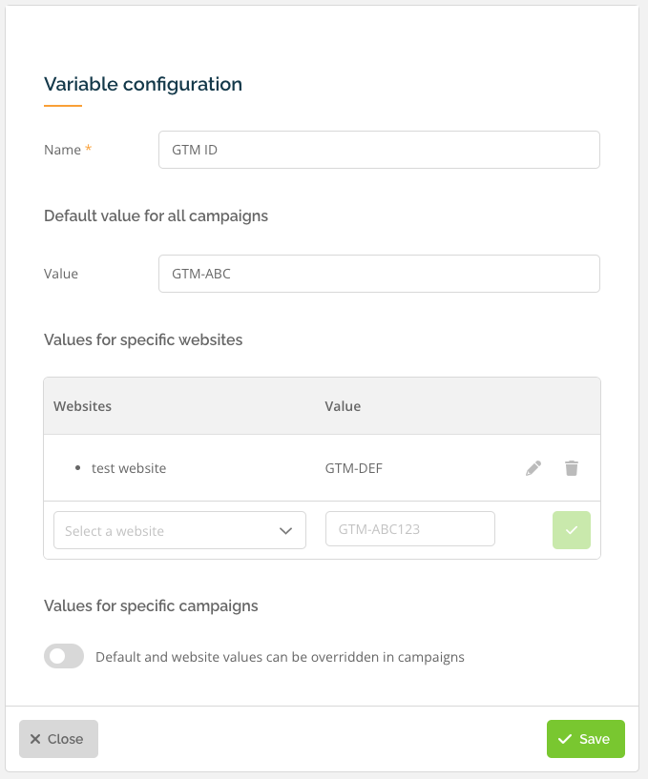Click the GTM-ABC123 placeholder value field
Image resolution: width=648 pixels, height=779 pixels.
click(x=409, y=528)
